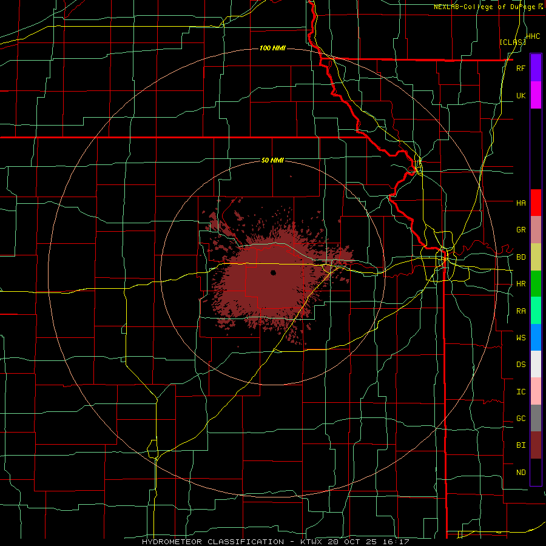Click the GC legend label
The height and width of the screenshot is (546, 546).
point(521,419)
